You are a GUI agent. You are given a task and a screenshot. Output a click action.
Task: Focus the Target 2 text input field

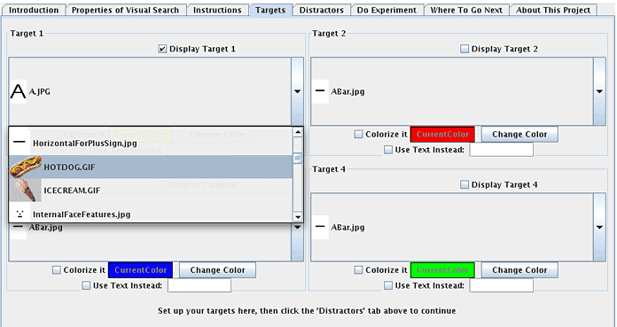click(x=502, y=150)
